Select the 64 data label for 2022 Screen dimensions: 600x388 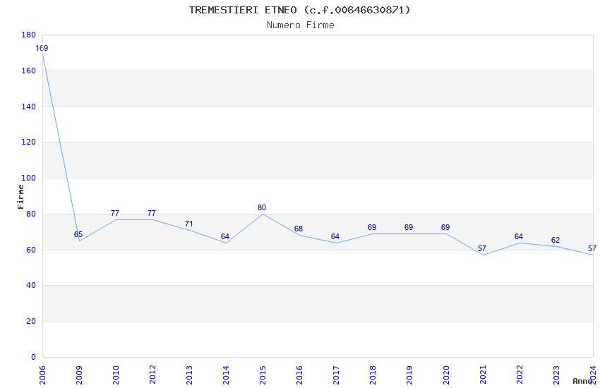tap(519, 236)
